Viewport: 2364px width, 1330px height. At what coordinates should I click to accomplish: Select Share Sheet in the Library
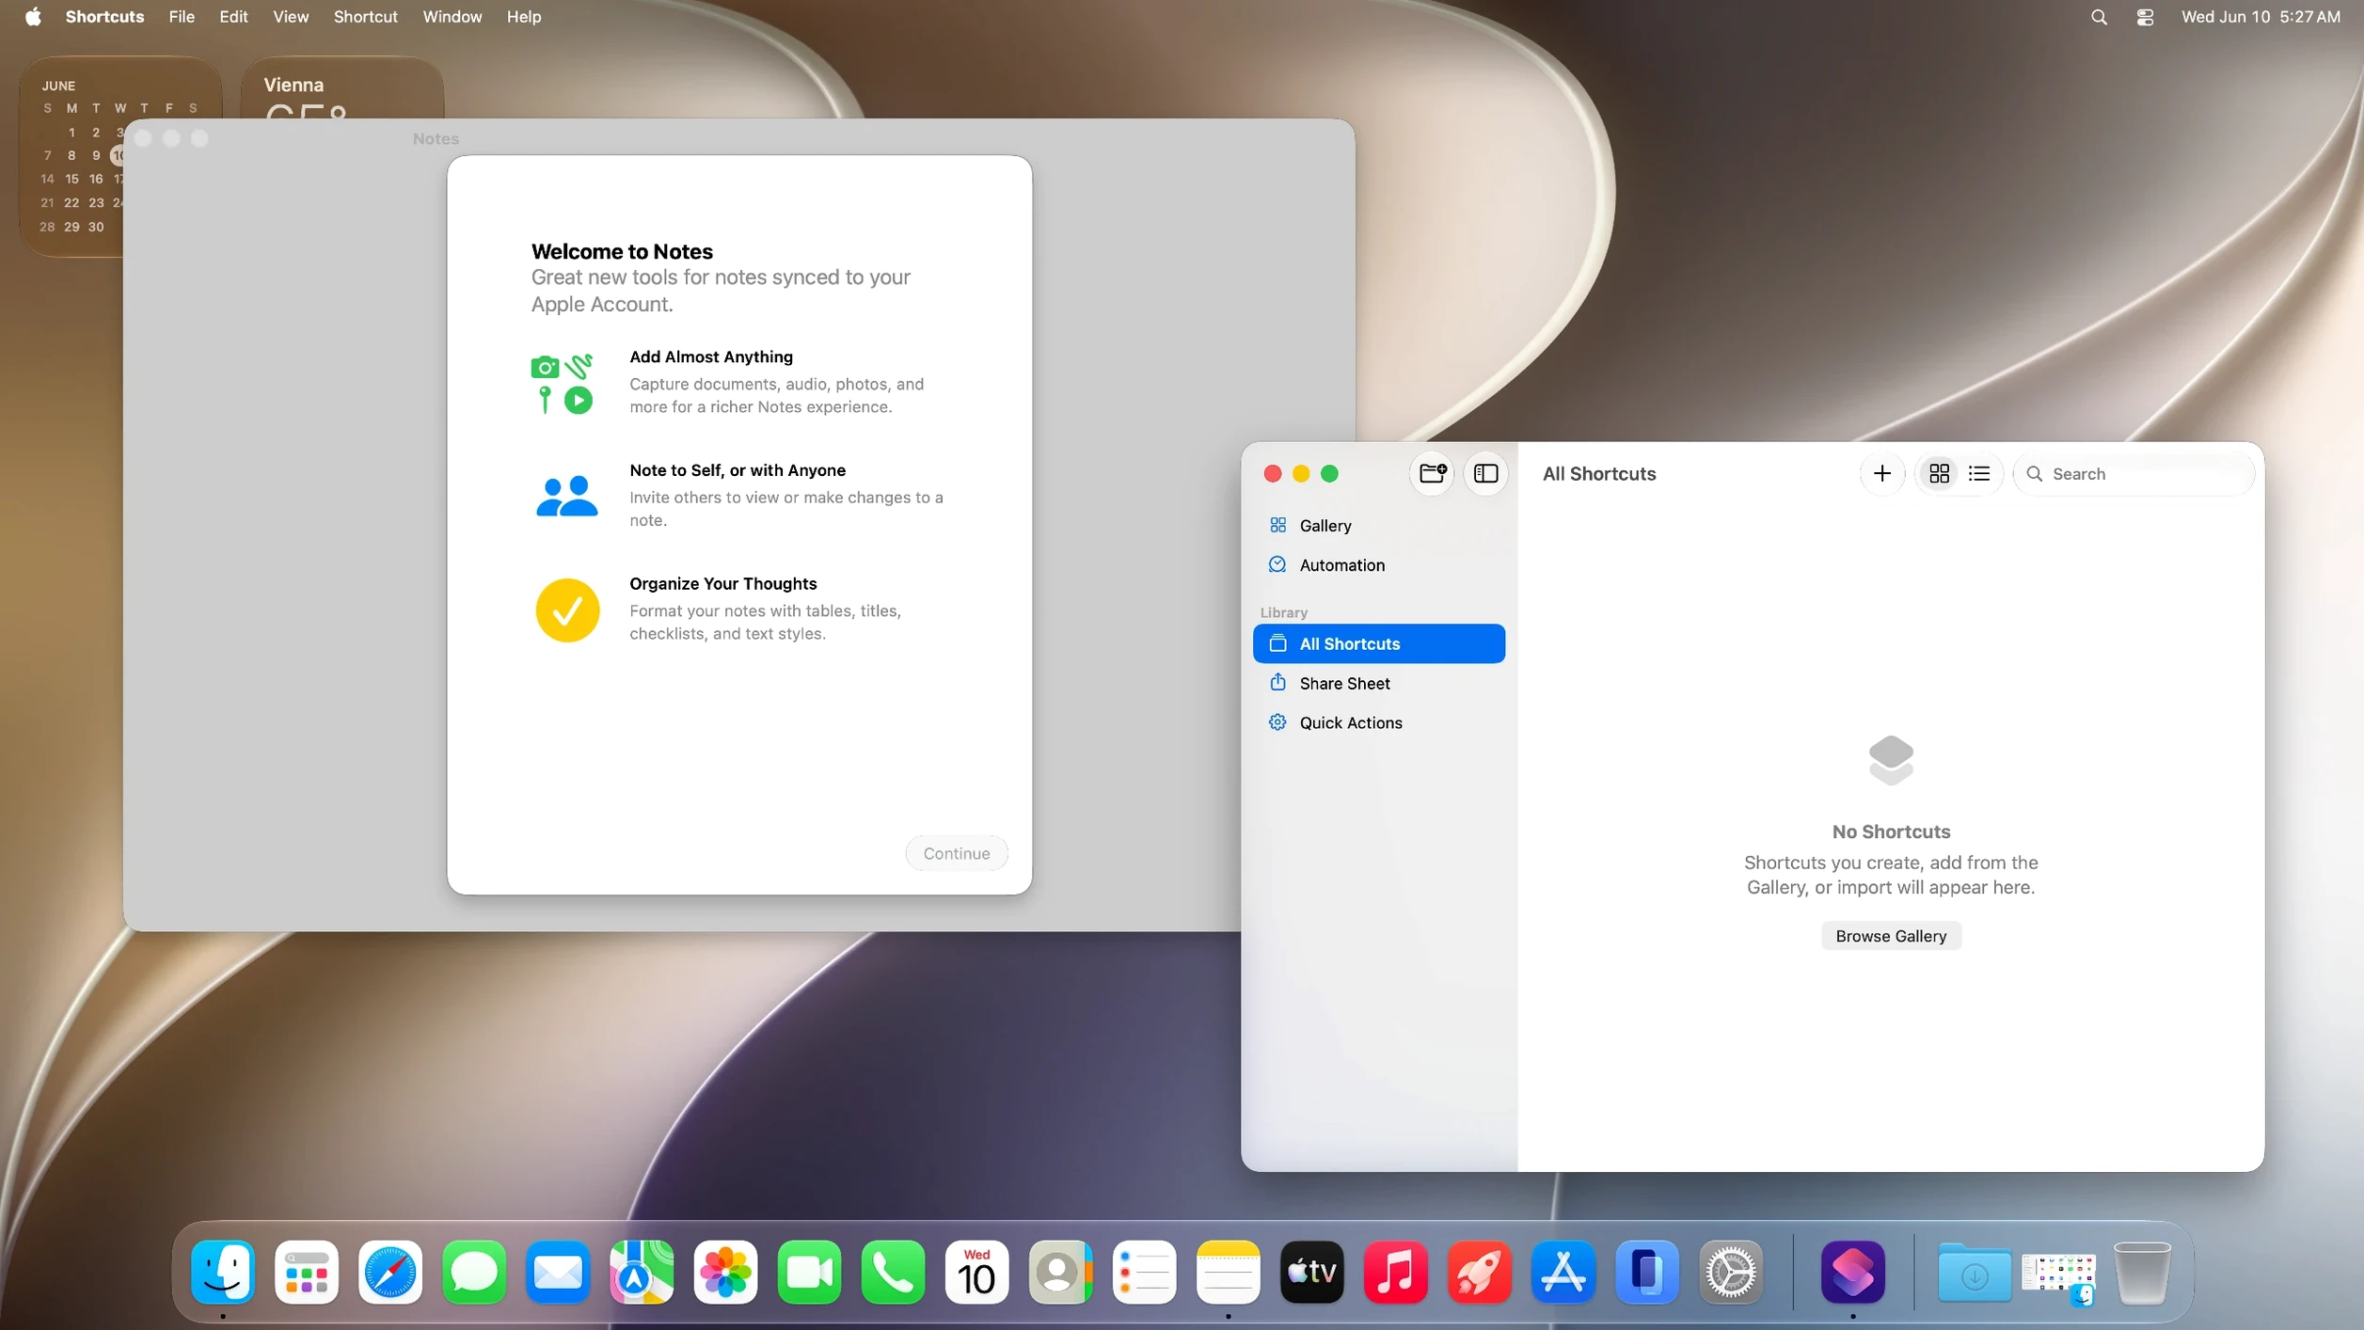(x=1378, y=683)
